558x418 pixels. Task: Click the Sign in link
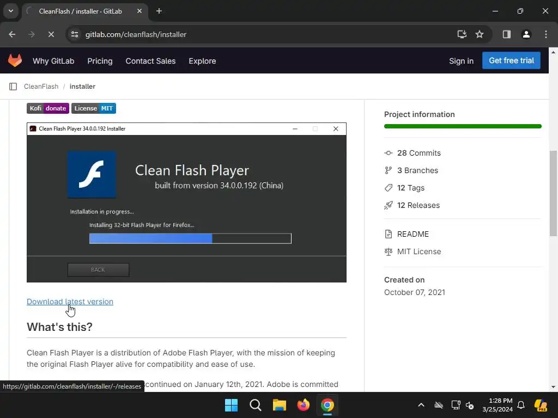point(461,61)
